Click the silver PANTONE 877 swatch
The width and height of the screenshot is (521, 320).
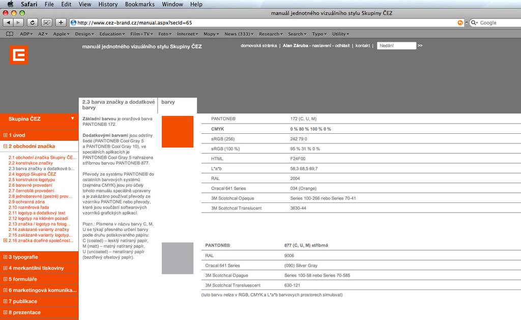pyautogui.click(x=178, y=258)
